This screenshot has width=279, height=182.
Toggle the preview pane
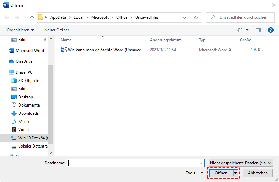[x=259, y=30]
